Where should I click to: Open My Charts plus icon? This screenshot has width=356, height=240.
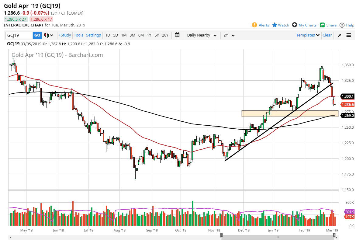coord(294,25)
